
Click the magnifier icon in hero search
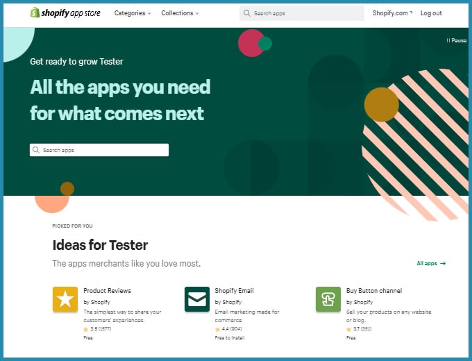[x=37, y=150]
